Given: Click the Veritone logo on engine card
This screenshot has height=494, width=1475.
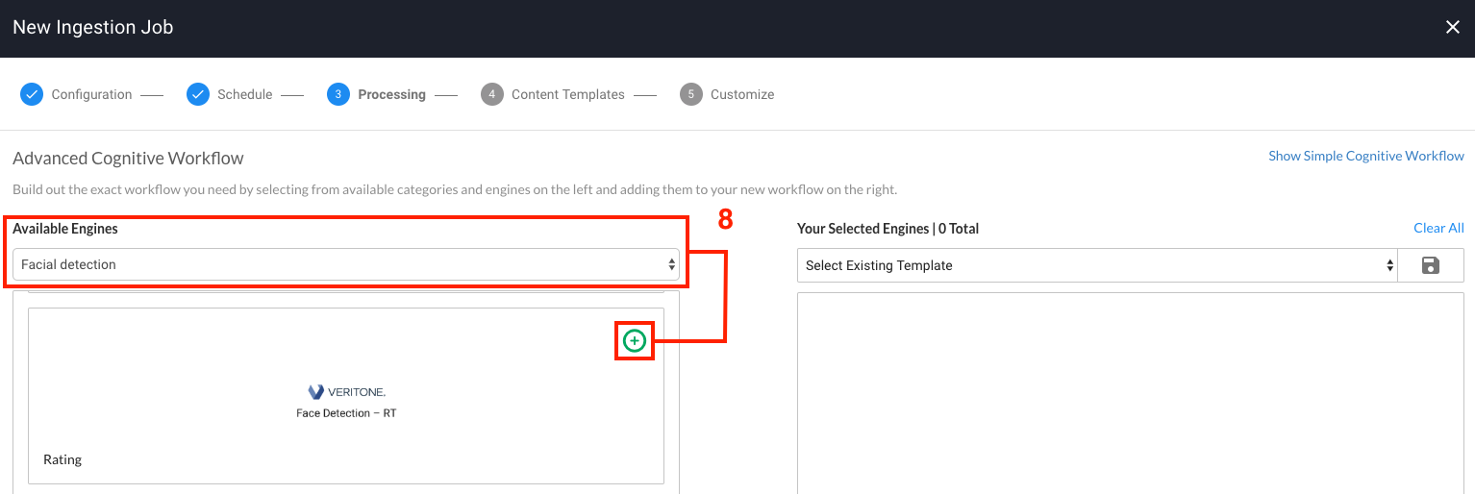Looking at the screenshot, I should point(346,392).
